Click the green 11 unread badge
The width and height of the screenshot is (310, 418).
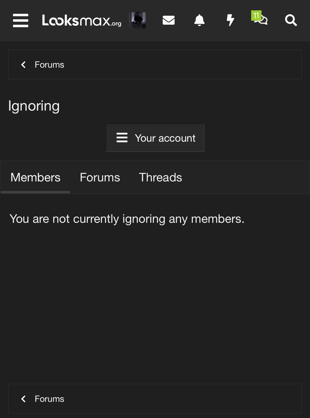(x=256, y=16)
